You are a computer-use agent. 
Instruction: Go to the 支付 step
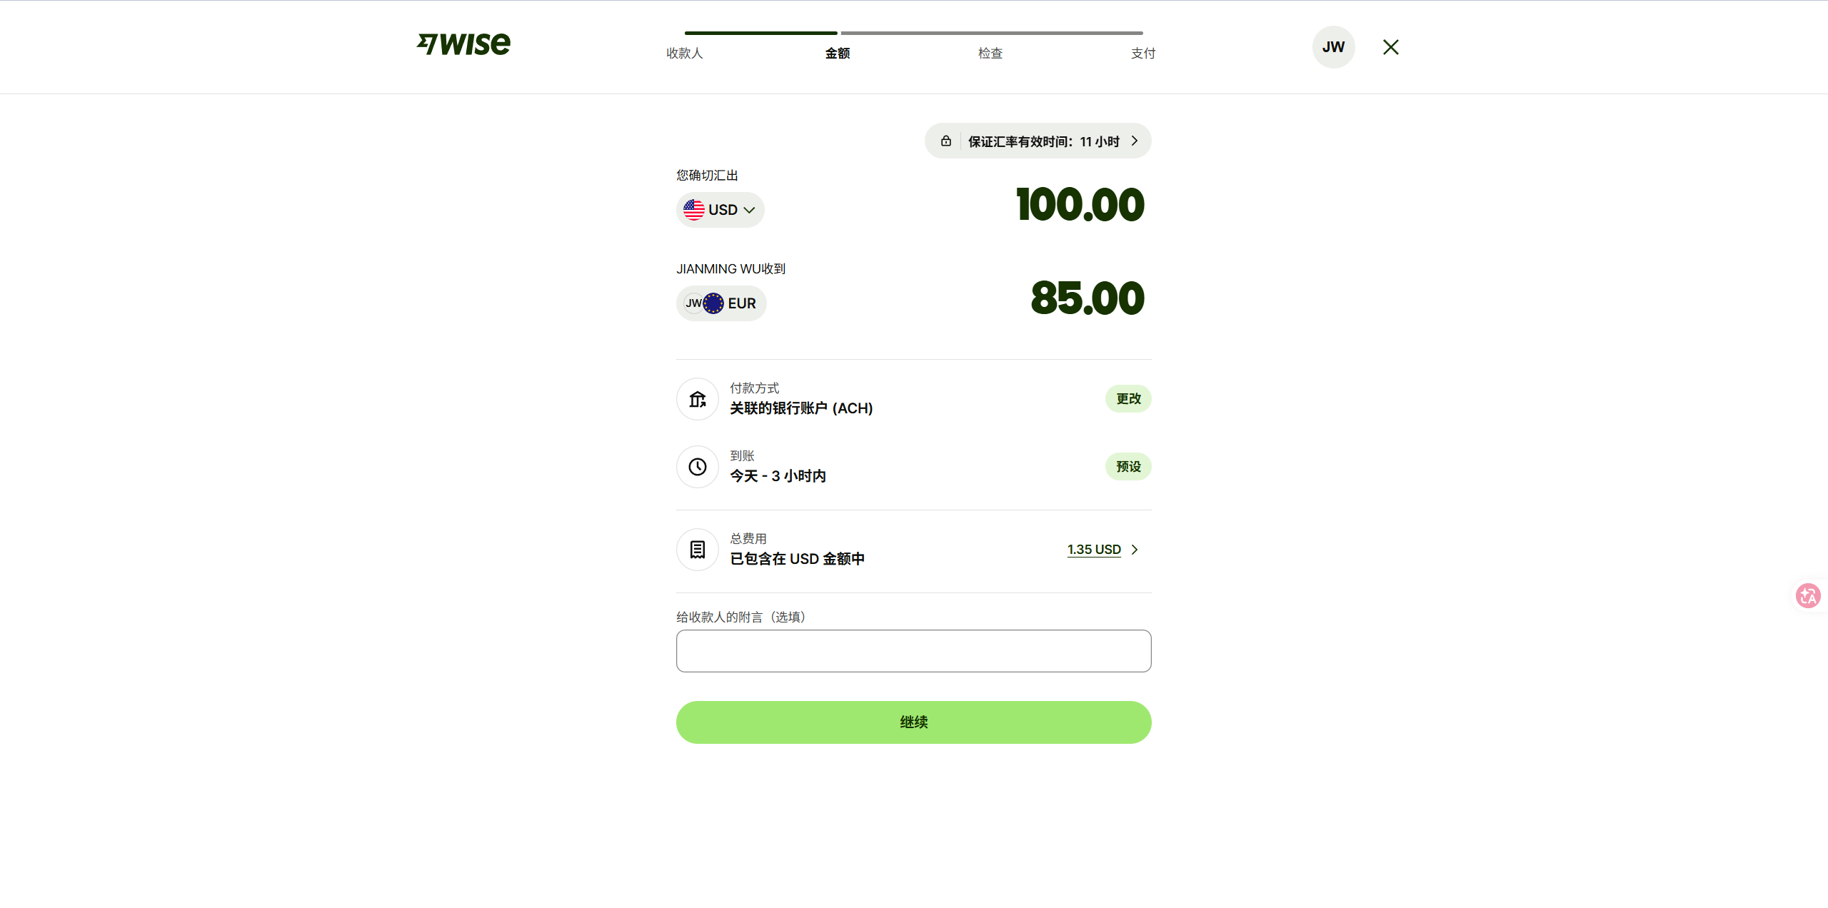coord(1143,54)
